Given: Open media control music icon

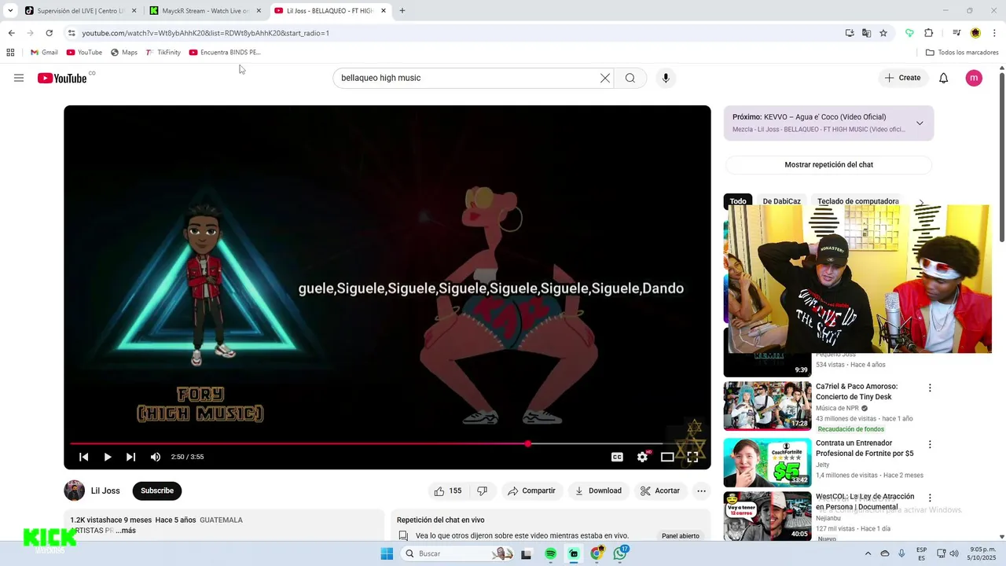Looking at the screenshot, I should (956, 33).
